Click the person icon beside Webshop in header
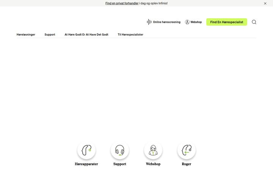Image resolution: width=273 pixels, height=171 pixels. [x=187, y=22]
